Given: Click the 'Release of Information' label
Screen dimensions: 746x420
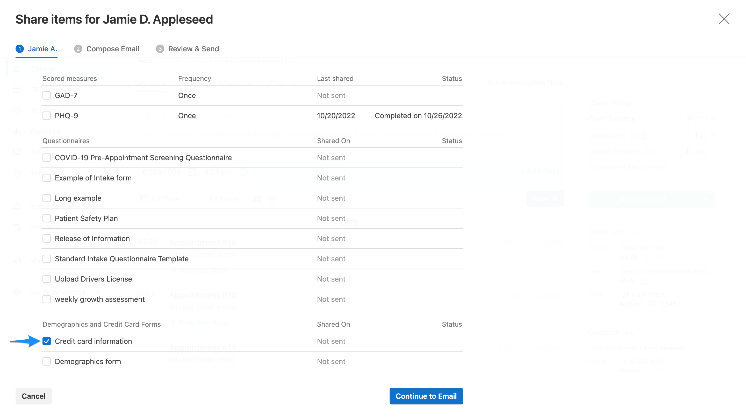Looking at the screenshot, I should [x=92, y=239].
